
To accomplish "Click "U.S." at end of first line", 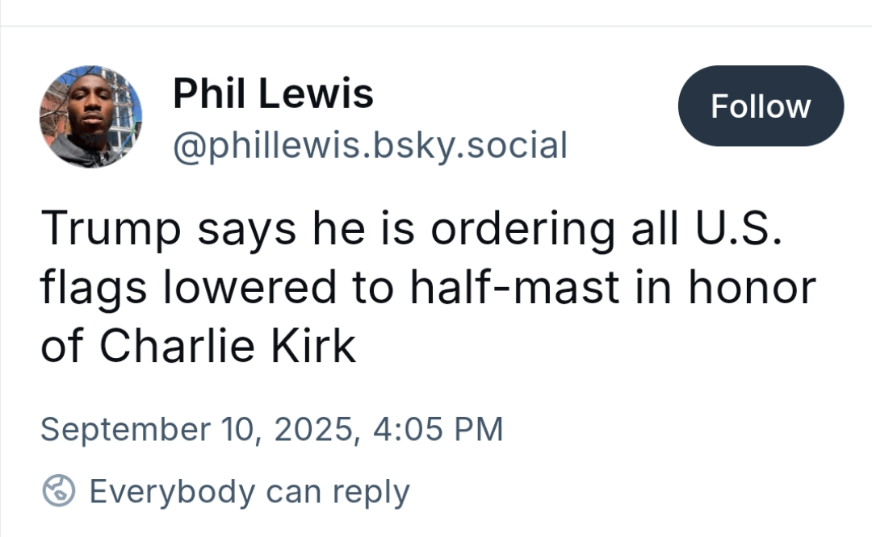I will point(740,227).
